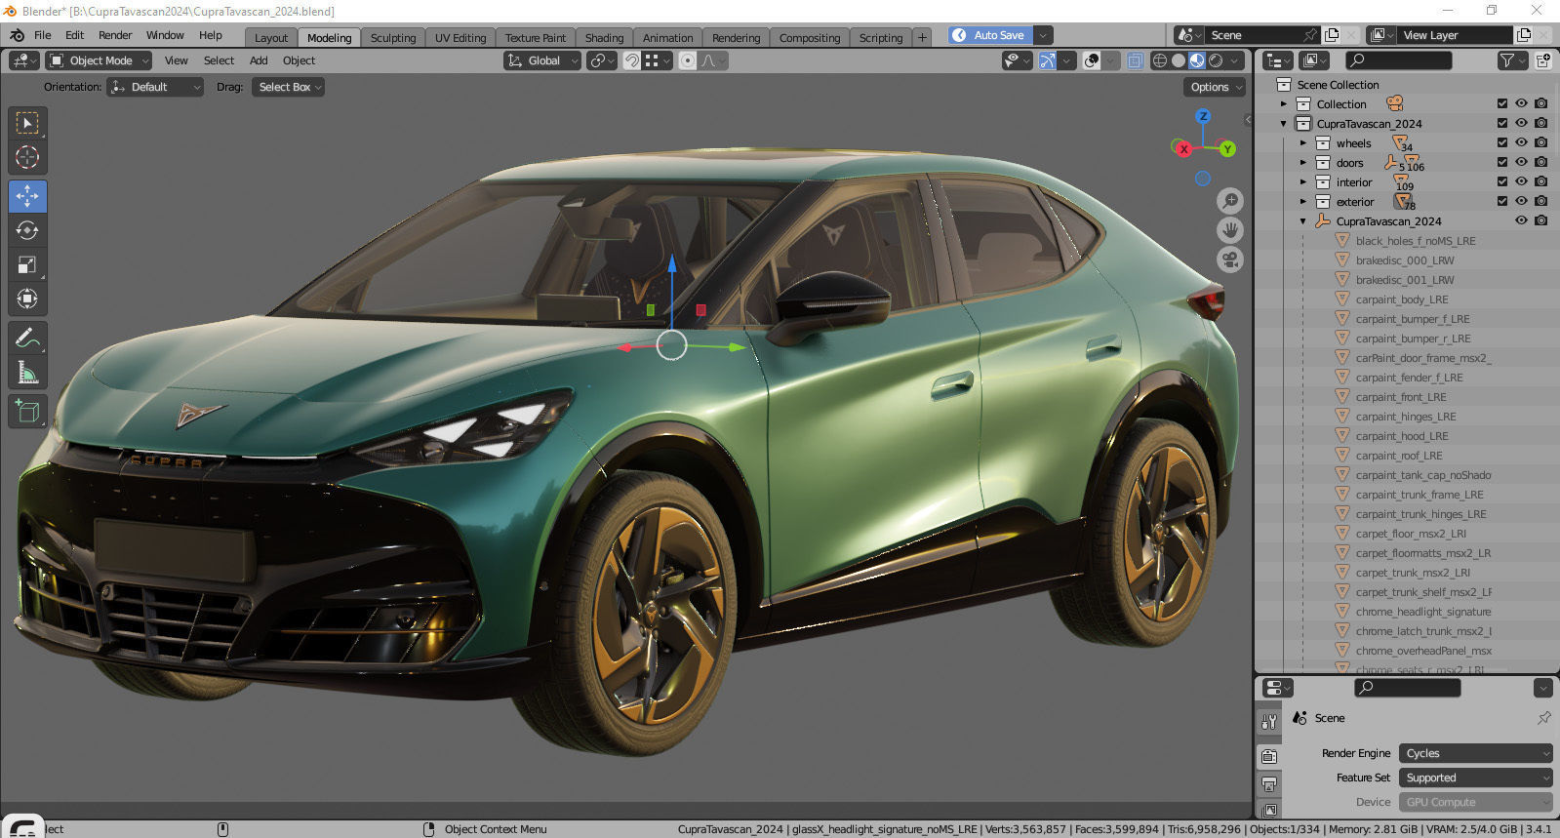Toggle the show gizmo button
The height and width of the screenshot is (838, 1560).
pos(1047,60)
